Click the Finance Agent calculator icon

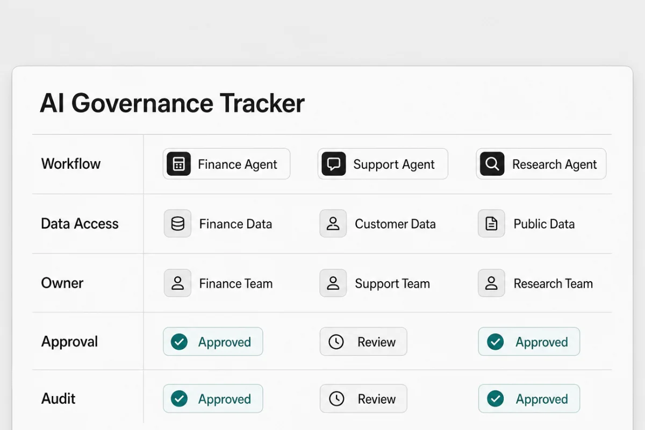[178, 164]
